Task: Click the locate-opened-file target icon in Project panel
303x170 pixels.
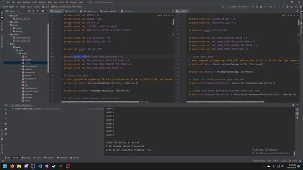Action: tap(29, 11)
